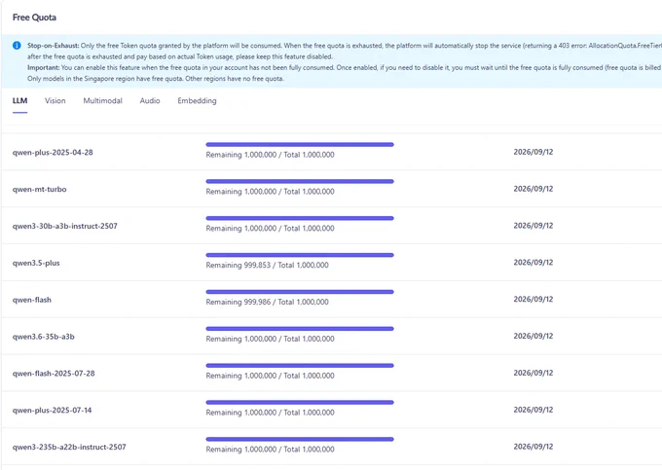Select the LLM tab
The image size is (662, 470).
click(19, 101)
